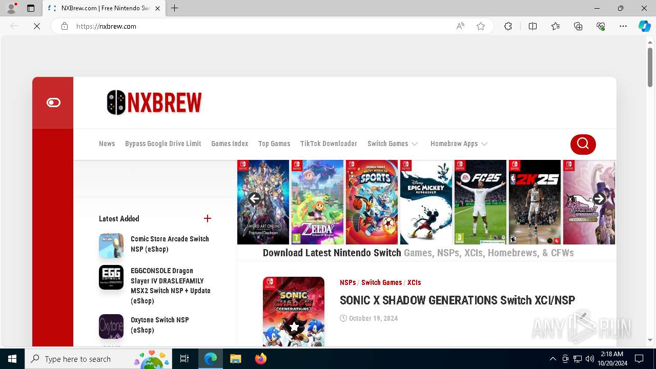Open Epic Mickey Rebrushed cover
The image size is (656, 369).
(426, 202)
